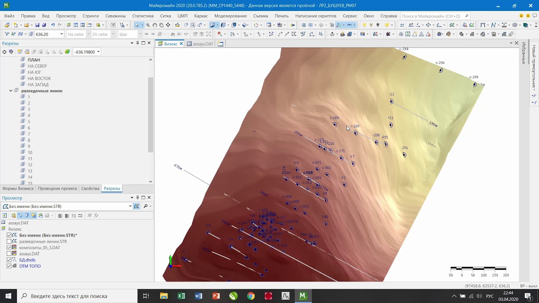Uncheck the композиты_05_3.DAT layer
This screenshot has height=303, width=539.
point(9,247)
